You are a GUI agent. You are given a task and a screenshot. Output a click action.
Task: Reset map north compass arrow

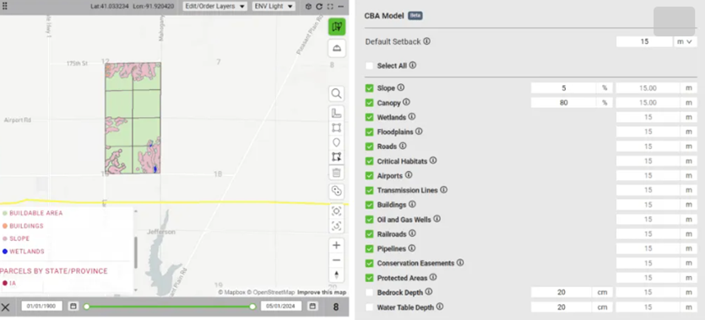coord(336,275)
